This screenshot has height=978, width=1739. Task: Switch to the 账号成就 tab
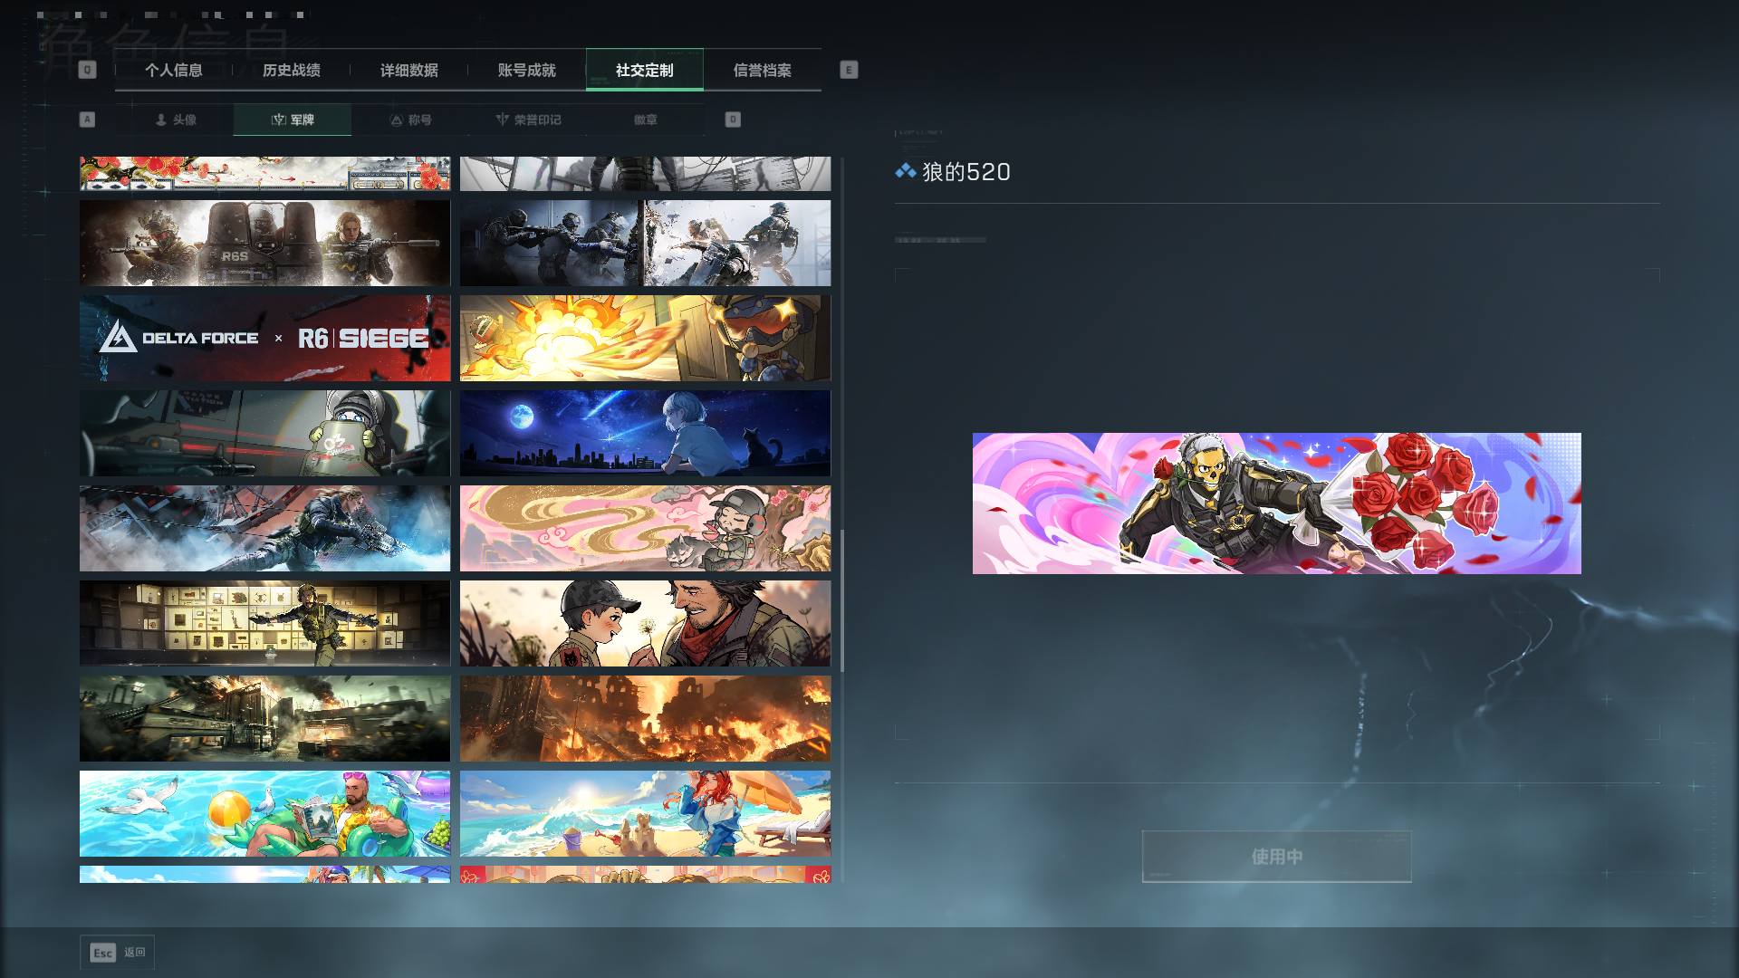526,70
